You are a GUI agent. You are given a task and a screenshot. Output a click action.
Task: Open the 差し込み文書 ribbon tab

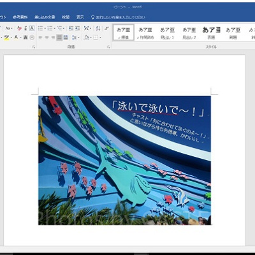point(45,17)
